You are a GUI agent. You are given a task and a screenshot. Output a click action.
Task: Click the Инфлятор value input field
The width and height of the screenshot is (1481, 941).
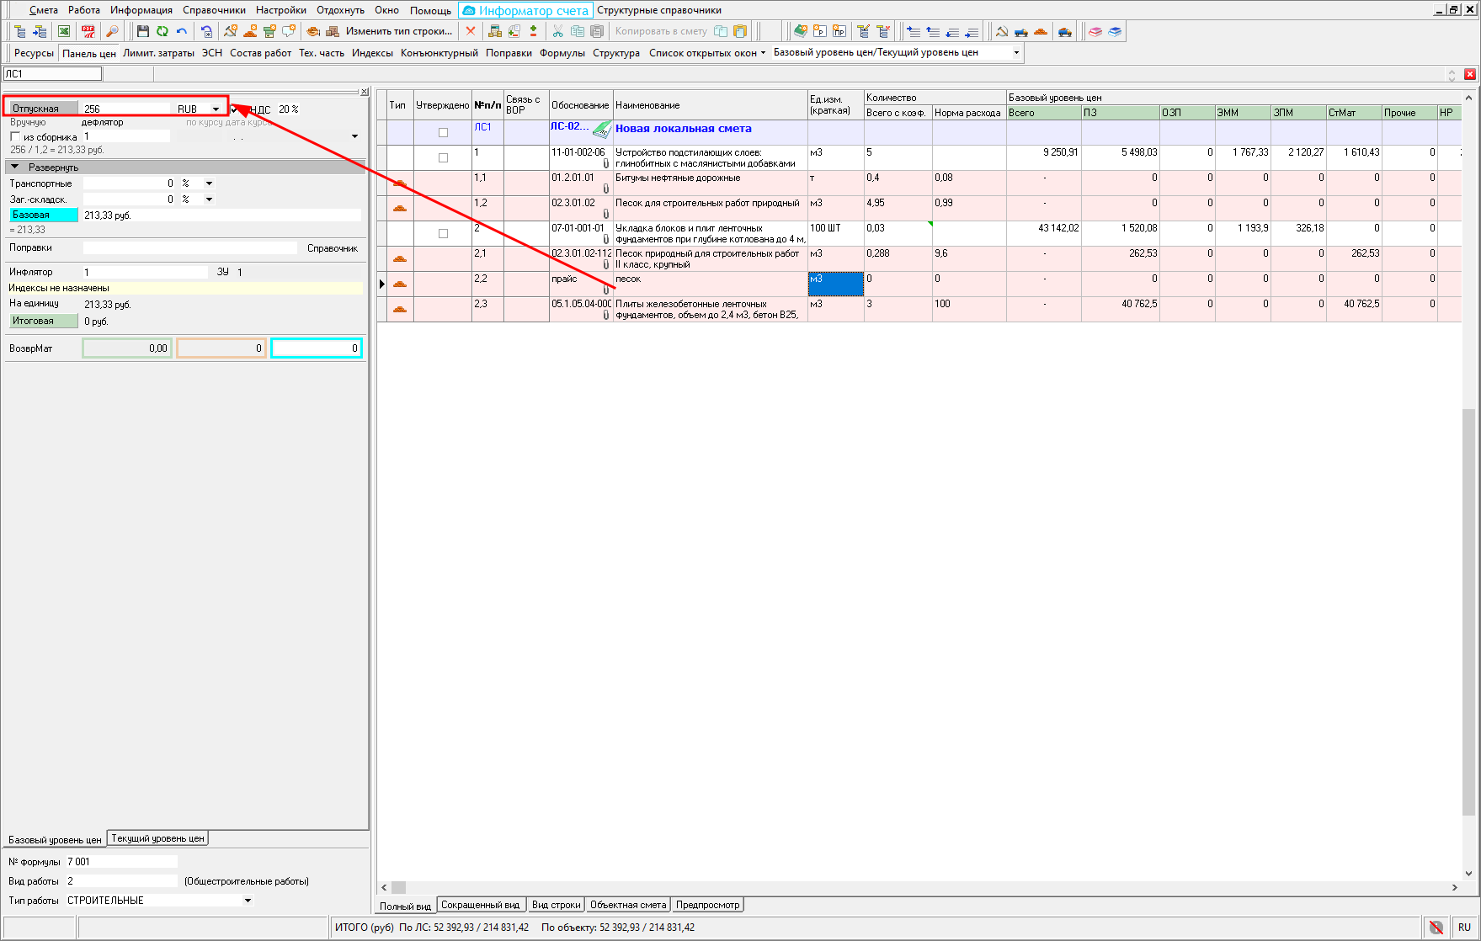[x=145, y=273]
